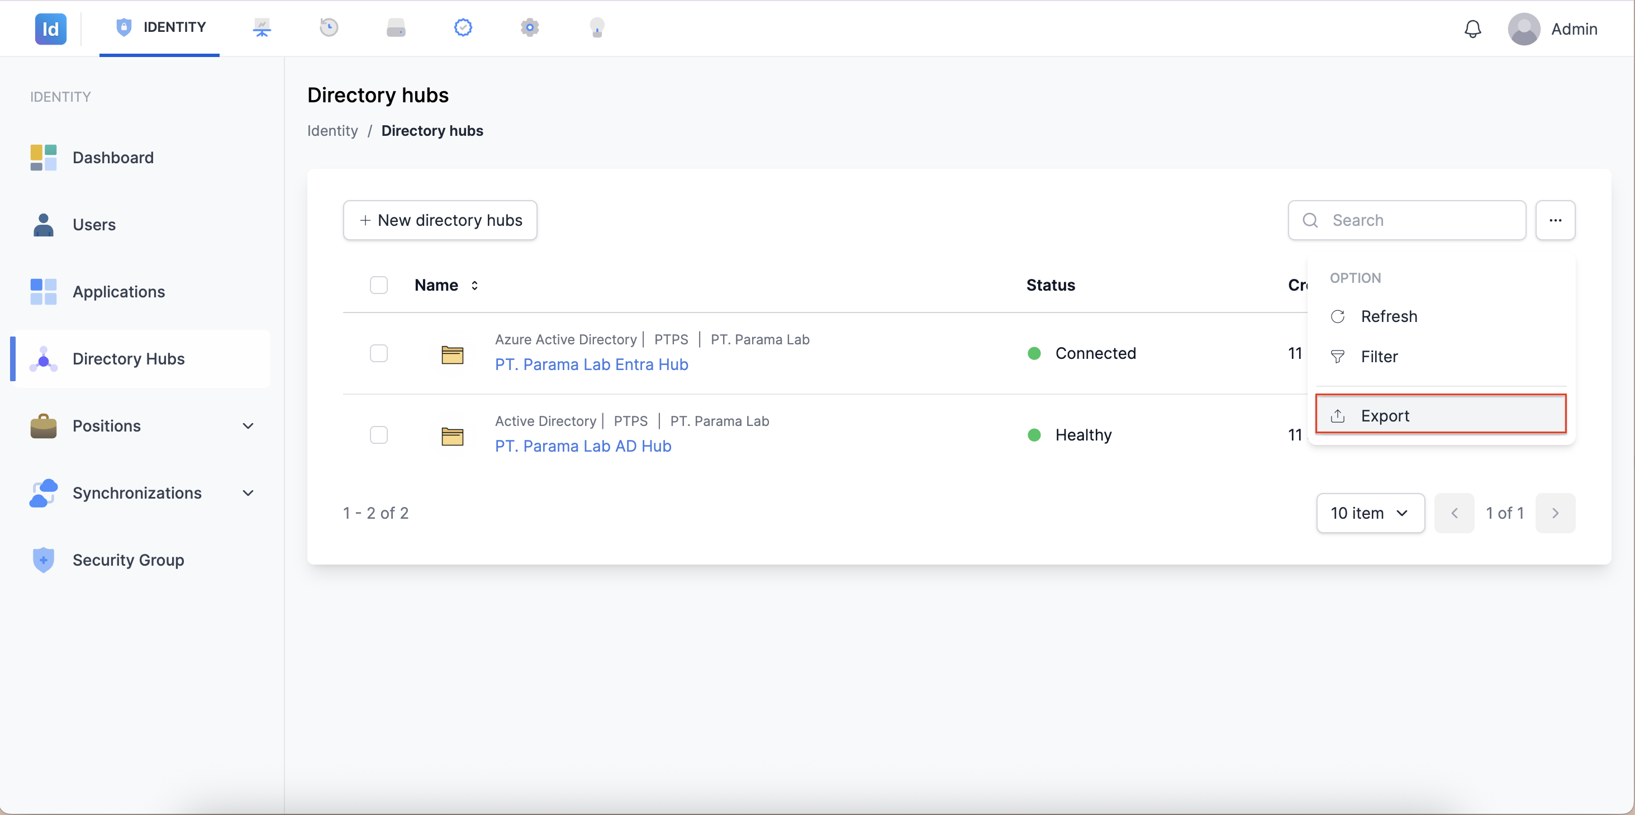Image resolution: width=1635 pixels, height=815 pixels.
Task: Choose Refresh from the option menu
Action: (1441, 316)
